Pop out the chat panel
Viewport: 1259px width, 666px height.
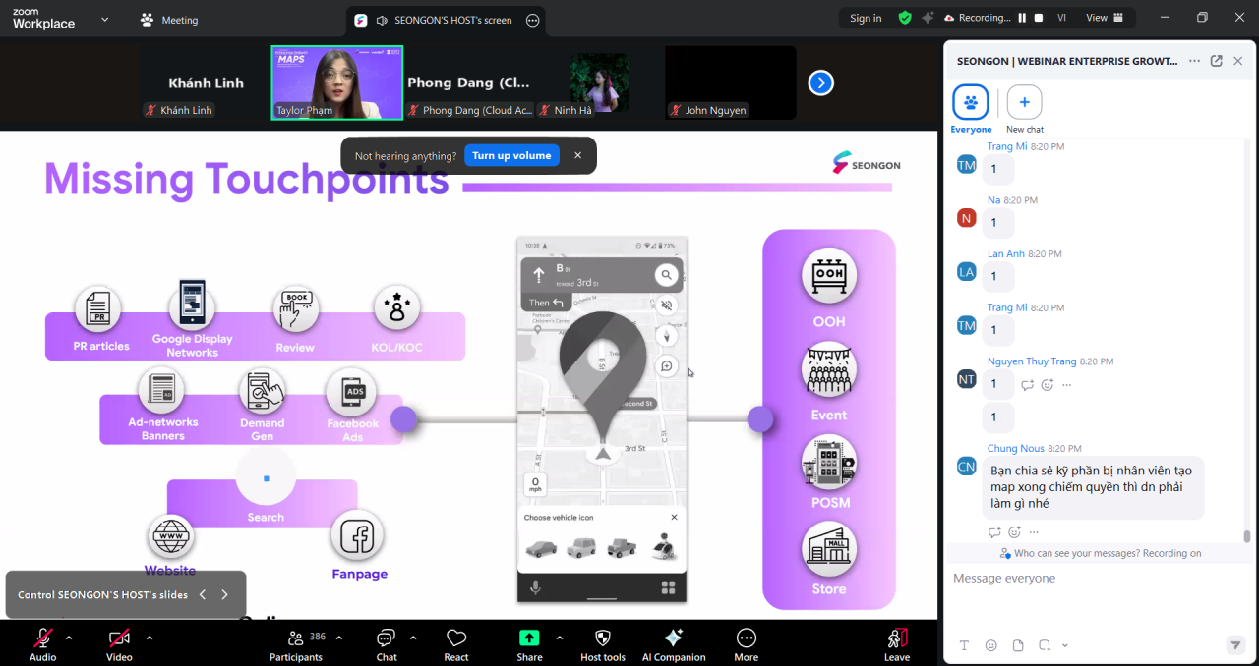tap(1217, 61)
